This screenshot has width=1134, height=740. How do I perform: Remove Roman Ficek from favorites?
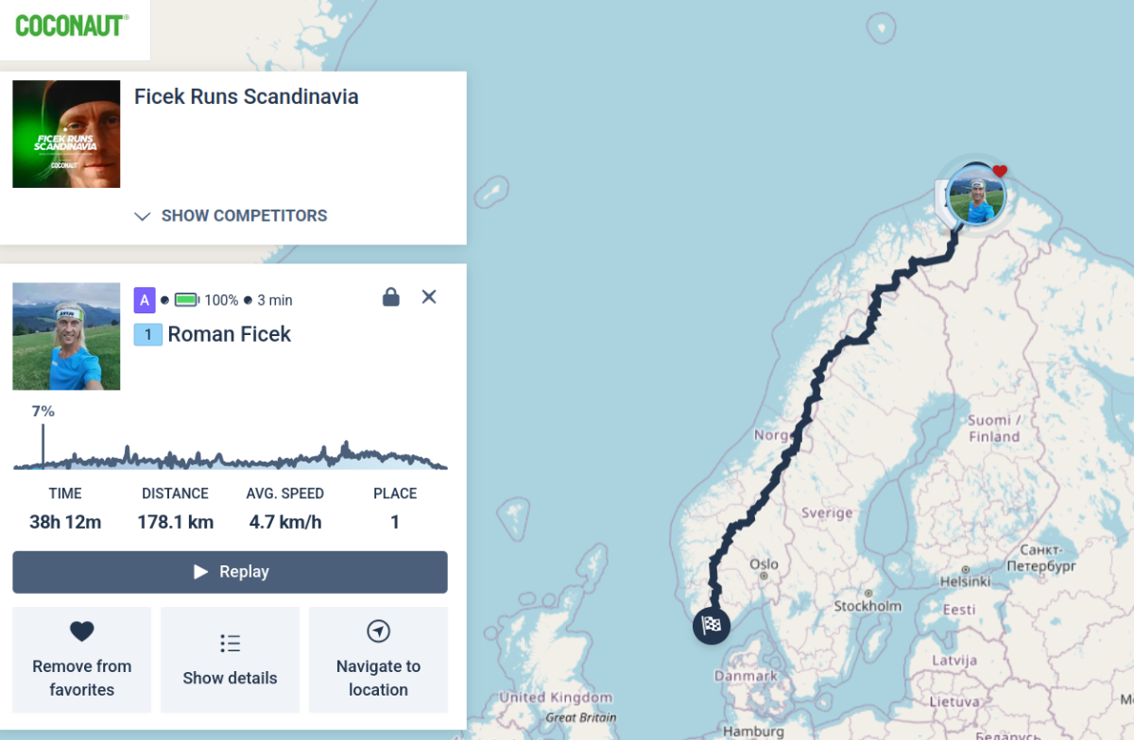82,660
